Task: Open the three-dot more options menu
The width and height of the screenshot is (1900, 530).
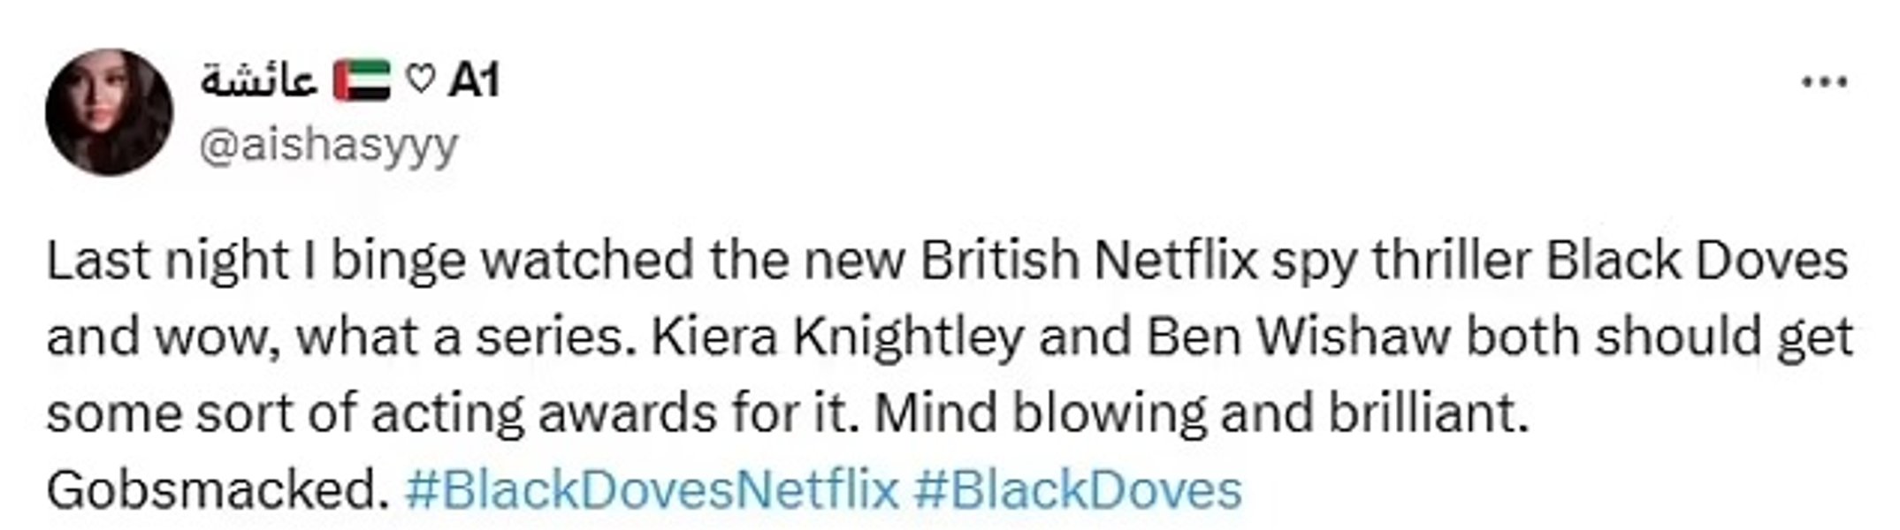Action: tap(1823, 83)
